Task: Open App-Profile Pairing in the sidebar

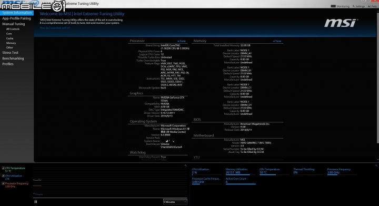Action: [x=16, y=18]
